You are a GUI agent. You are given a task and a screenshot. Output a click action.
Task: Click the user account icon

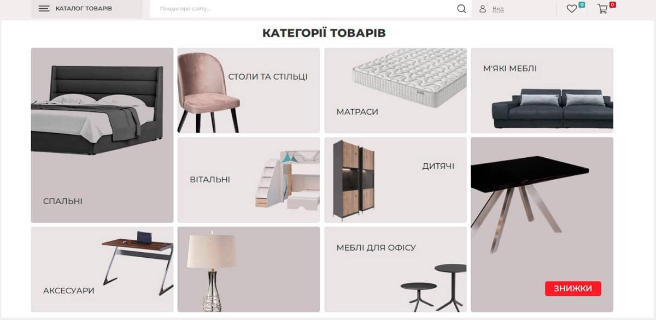483,9
